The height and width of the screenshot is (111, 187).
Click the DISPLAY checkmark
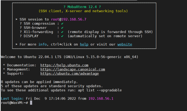tap(62, 36)
